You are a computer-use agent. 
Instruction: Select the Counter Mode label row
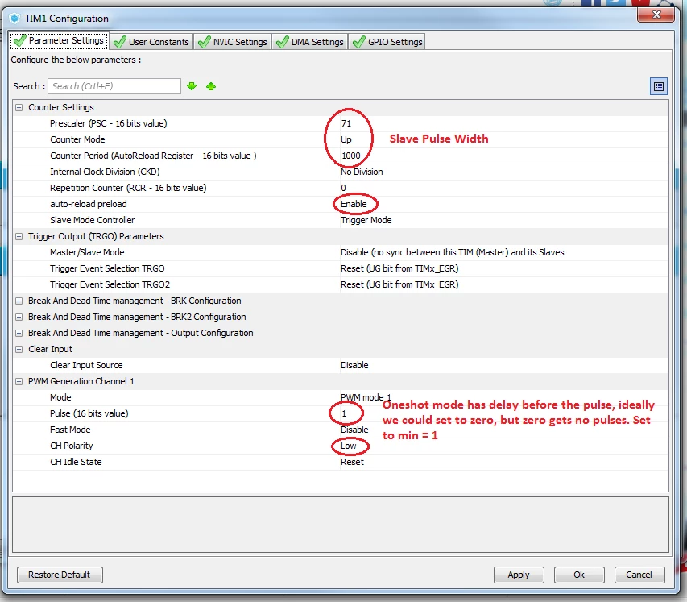77,140
